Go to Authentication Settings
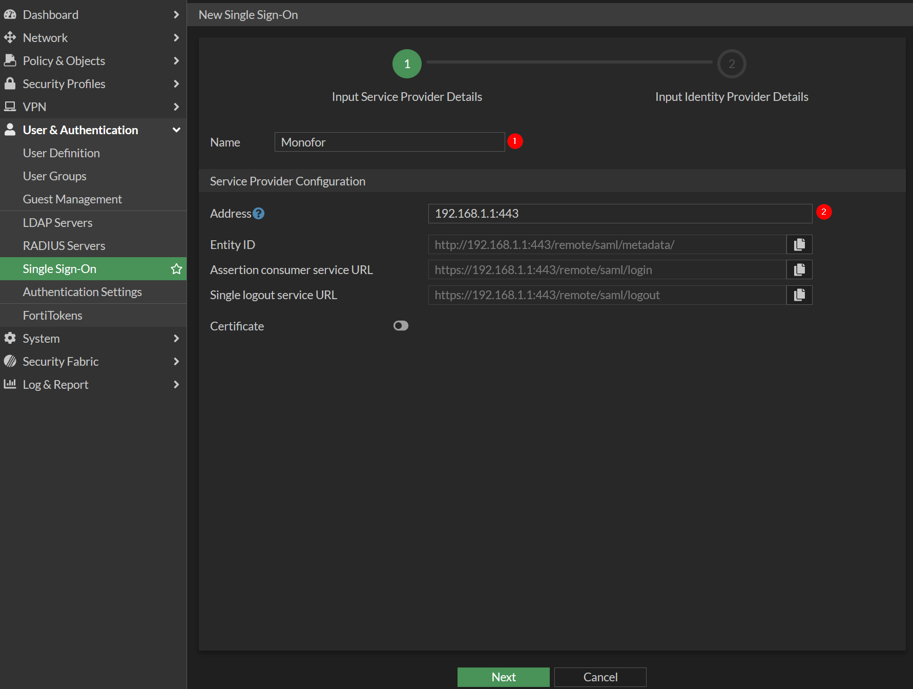The width and height of the screenshot is (913, 689). pos(82,292)
